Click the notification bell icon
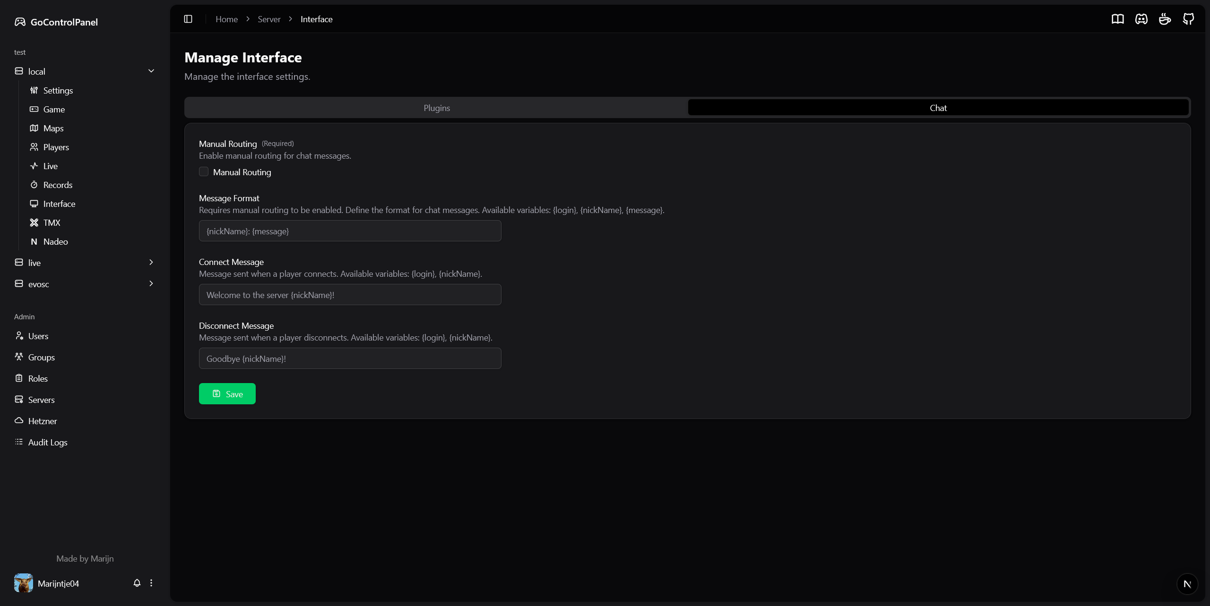This screenshot has width=1210, height=606. 137,583
